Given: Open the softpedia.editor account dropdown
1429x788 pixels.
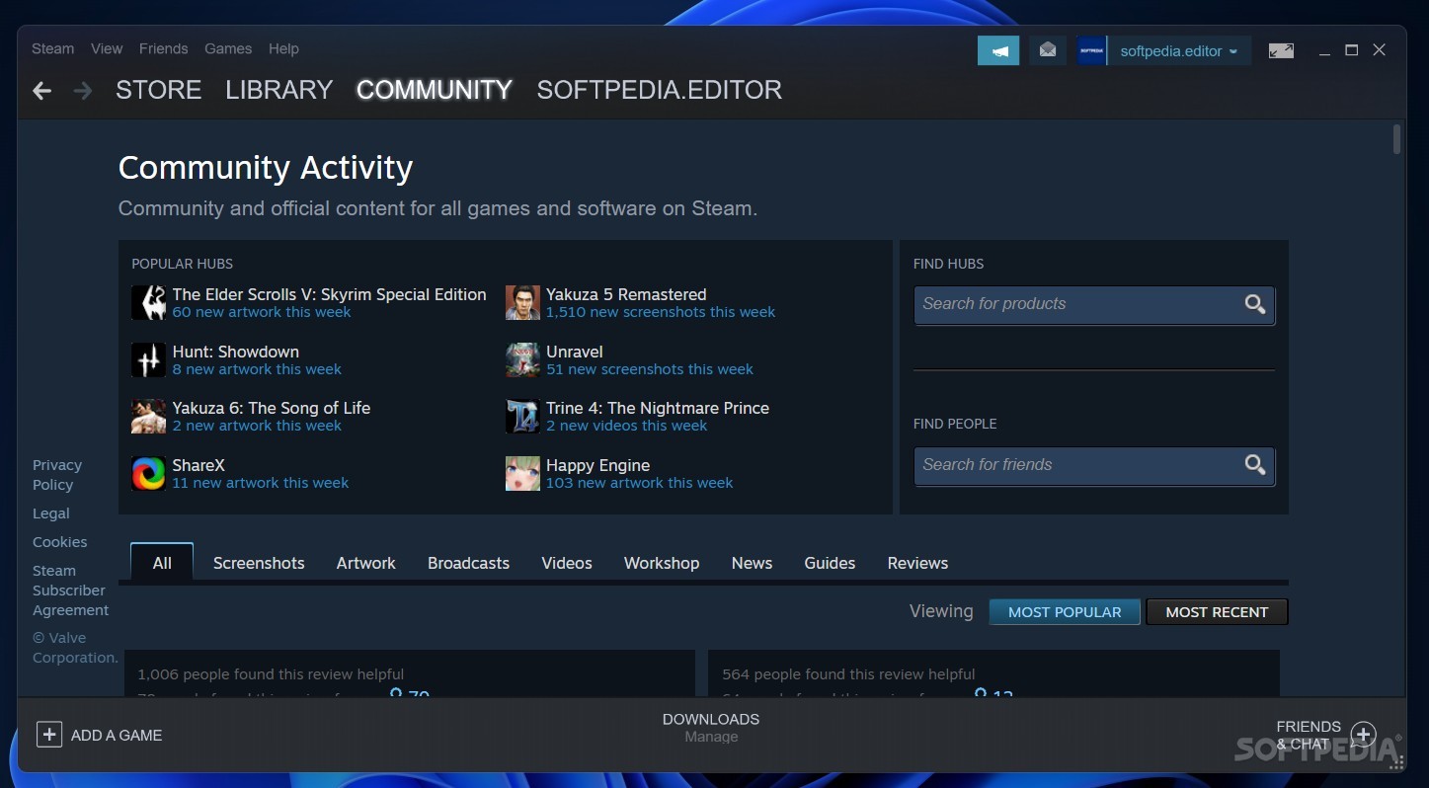Looking at the screenshot, I should coord(1179,51).
